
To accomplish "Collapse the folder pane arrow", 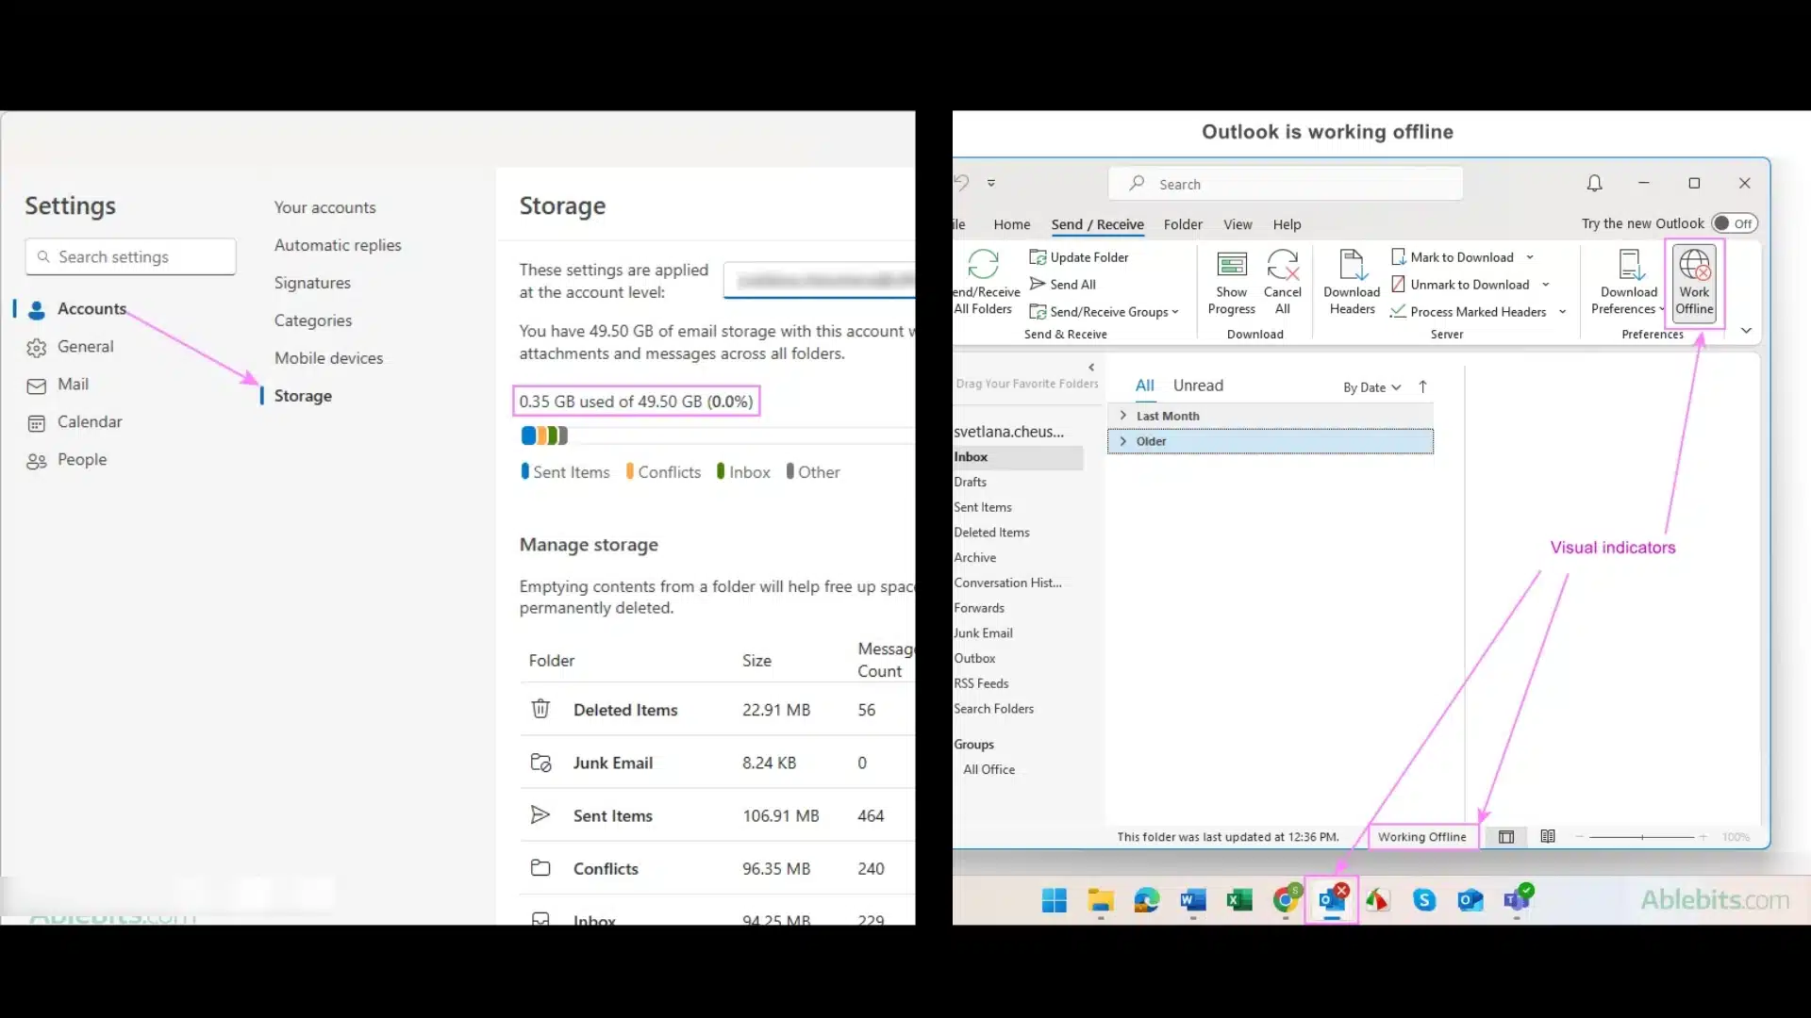I will pyautogui.click(x=1091, y=368).
